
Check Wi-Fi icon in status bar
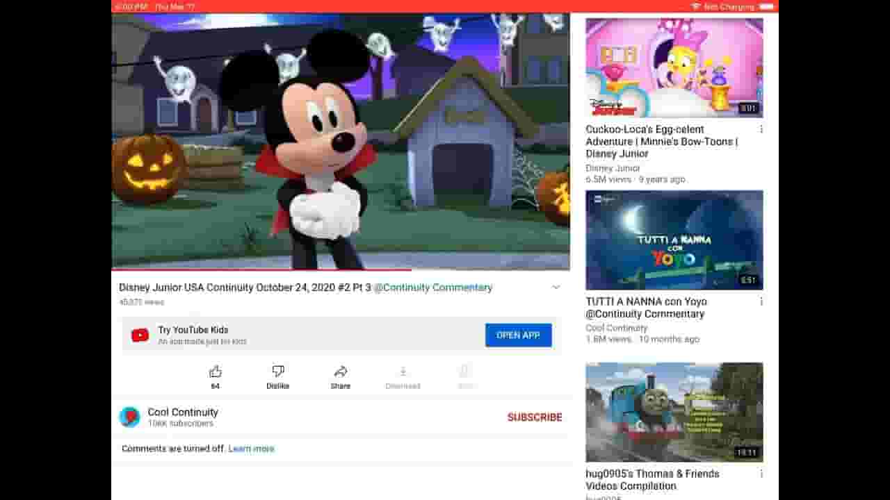[695, 6]
